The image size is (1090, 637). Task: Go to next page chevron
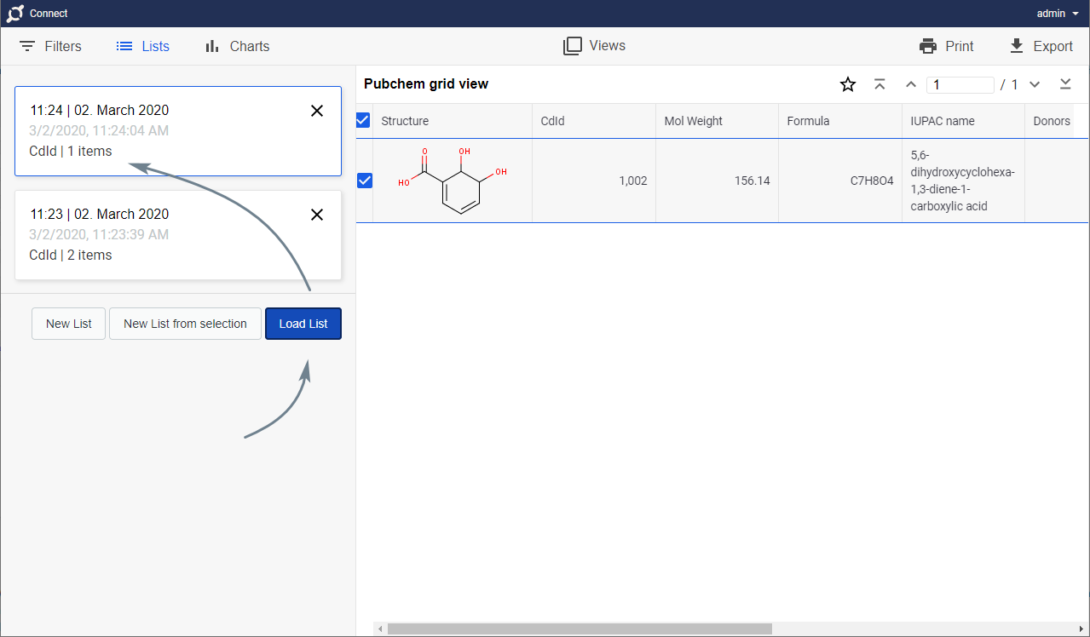[1035, 84]
